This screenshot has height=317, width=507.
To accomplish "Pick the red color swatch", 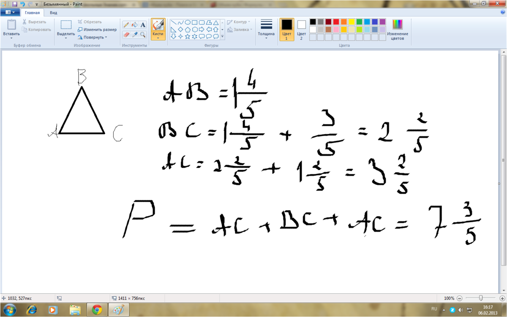I will click(x=336, y=22).
